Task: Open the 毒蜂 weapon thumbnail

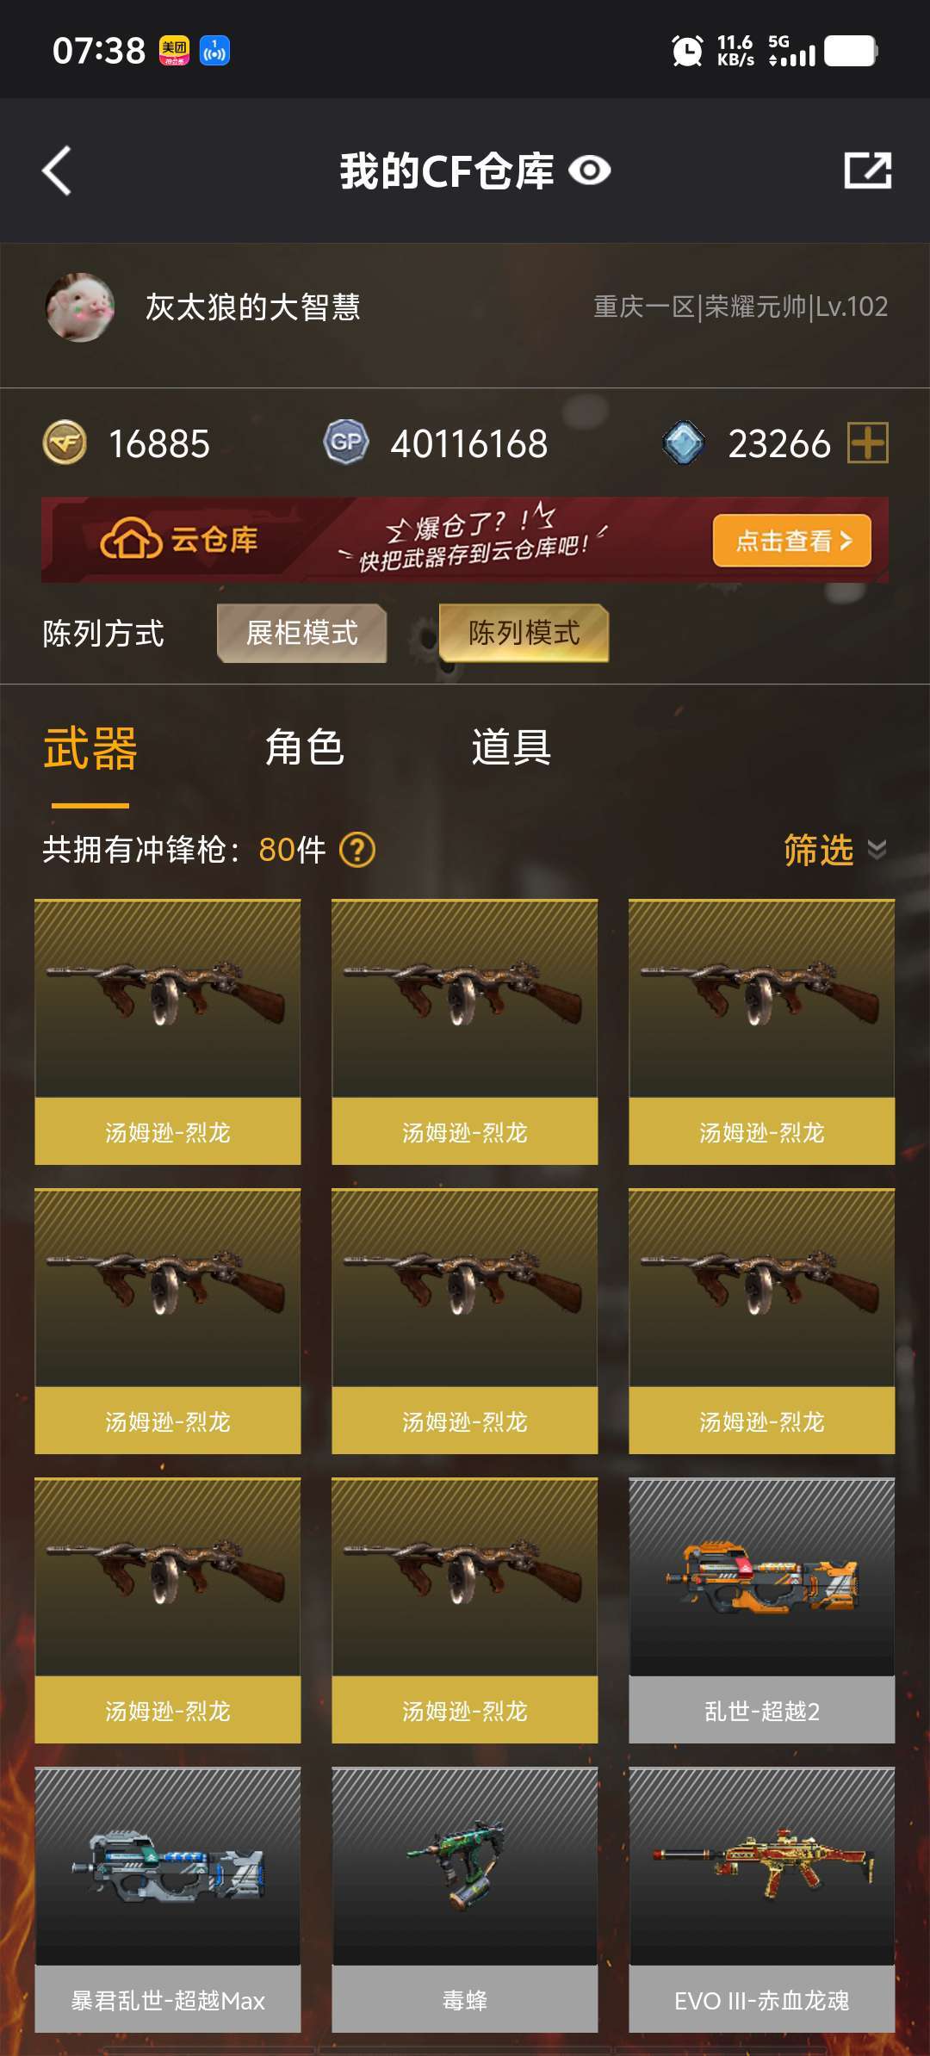Action: point(465,1866)
